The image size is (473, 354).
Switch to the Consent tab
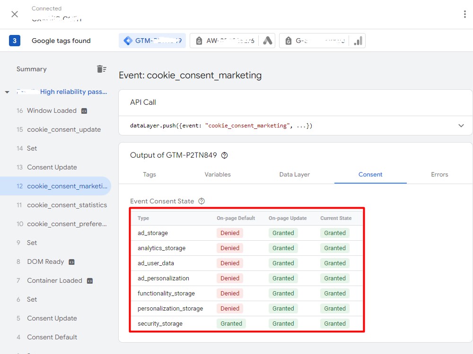(x=370, y=175)
